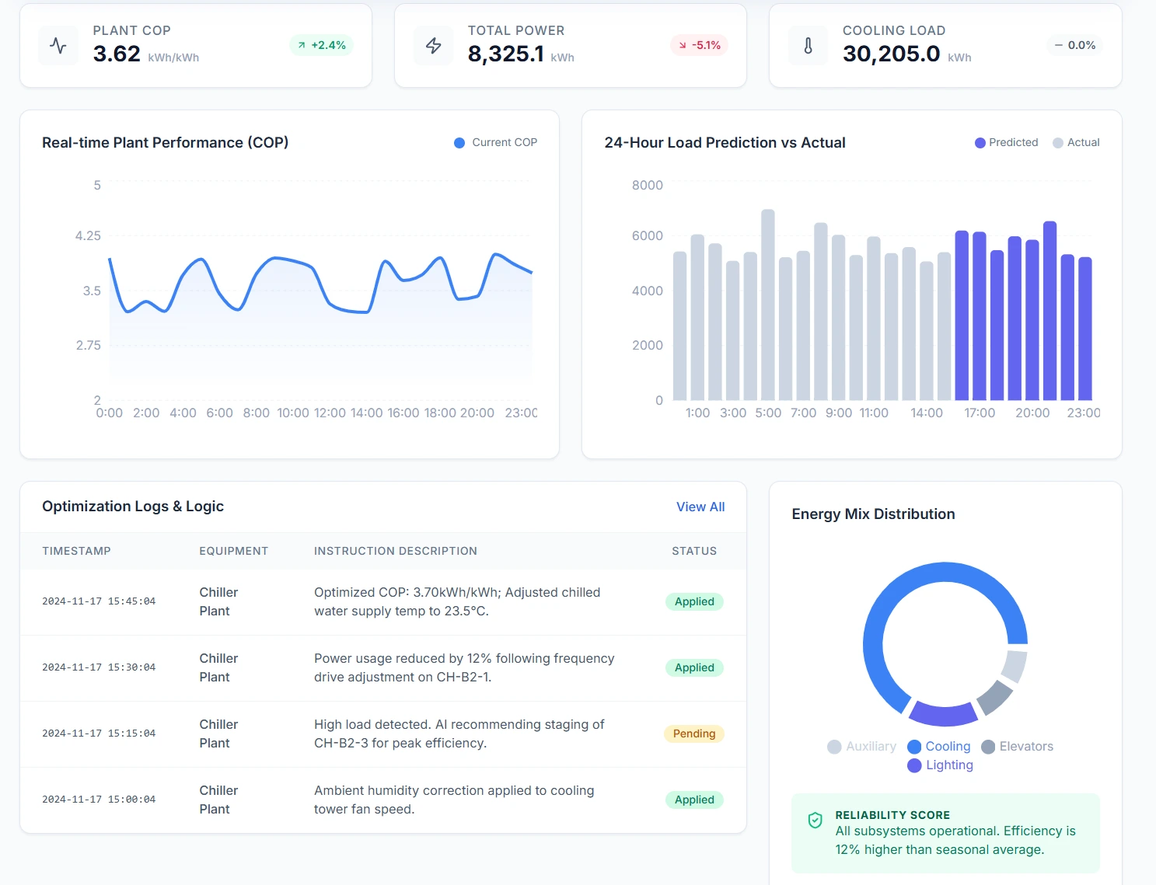Image resolution: width=1156 pixels, height=885 pixels.
Task: Toggle the Predicted series in the legend
Action: 1006,142
